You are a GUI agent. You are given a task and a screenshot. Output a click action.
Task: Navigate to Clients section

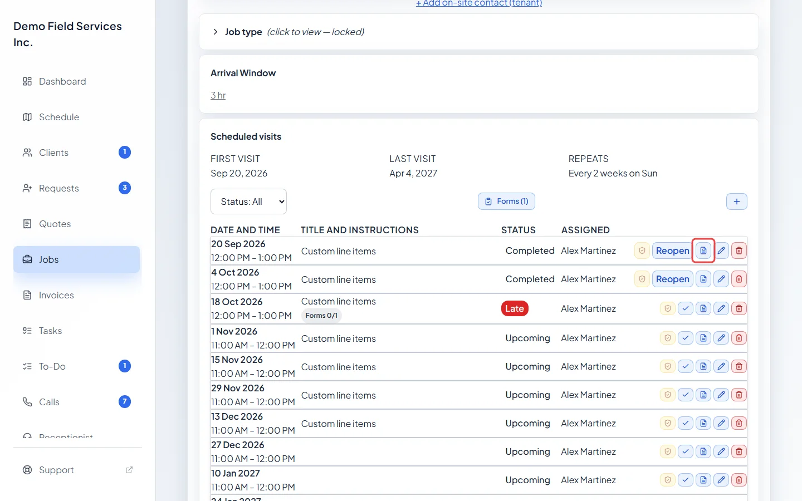tap(77, 153)
